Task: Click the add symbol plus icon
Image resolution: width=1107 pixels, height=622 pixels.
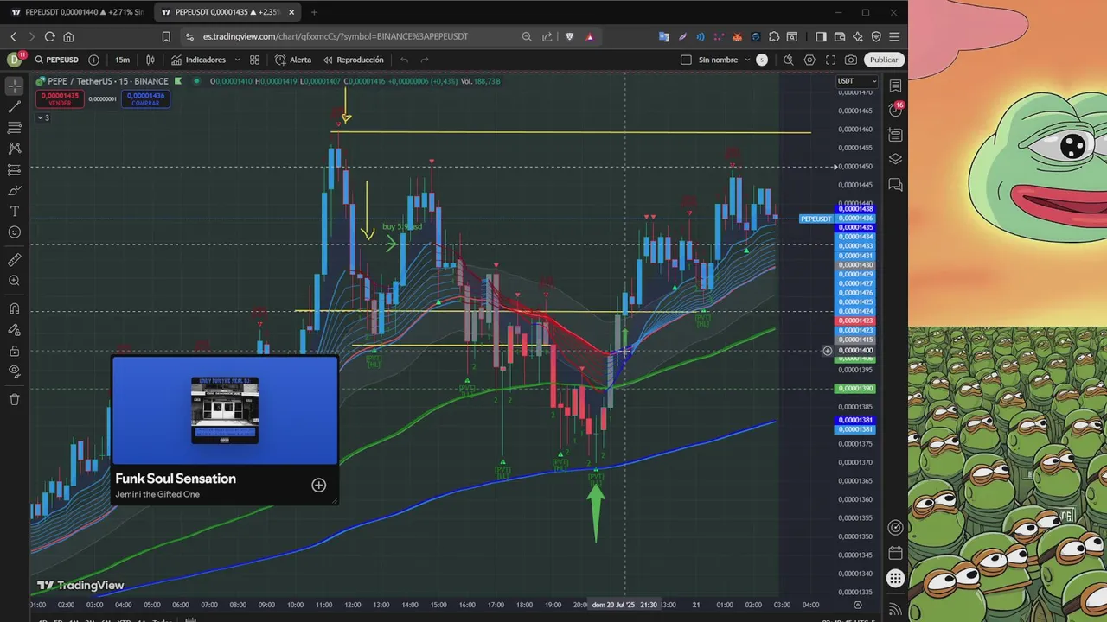Action: [x=93, y=60]
